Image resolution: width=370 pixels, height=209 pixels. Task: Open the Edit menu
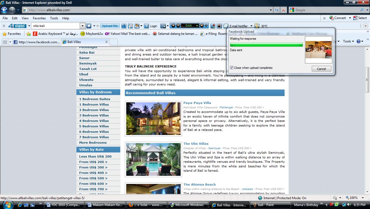[x=15, y=18]
